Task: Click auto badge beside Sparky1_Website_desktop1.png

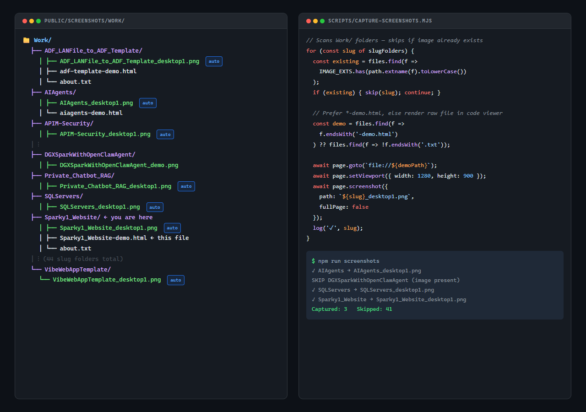Action: pos(172,228)
